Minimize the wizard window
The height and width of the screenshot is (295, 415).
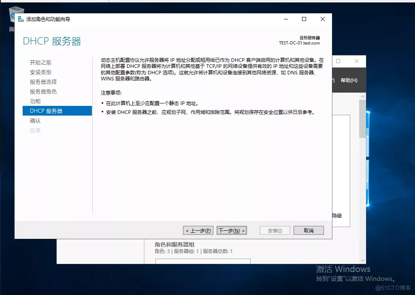pyautogui.click(x=286, y=19)
